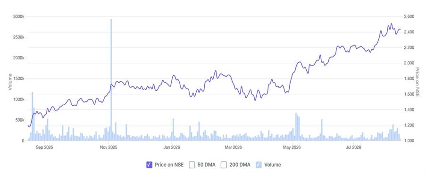Click the Sep 2025 x-axis label
The image size is (426, 178).
coord(44,147)
